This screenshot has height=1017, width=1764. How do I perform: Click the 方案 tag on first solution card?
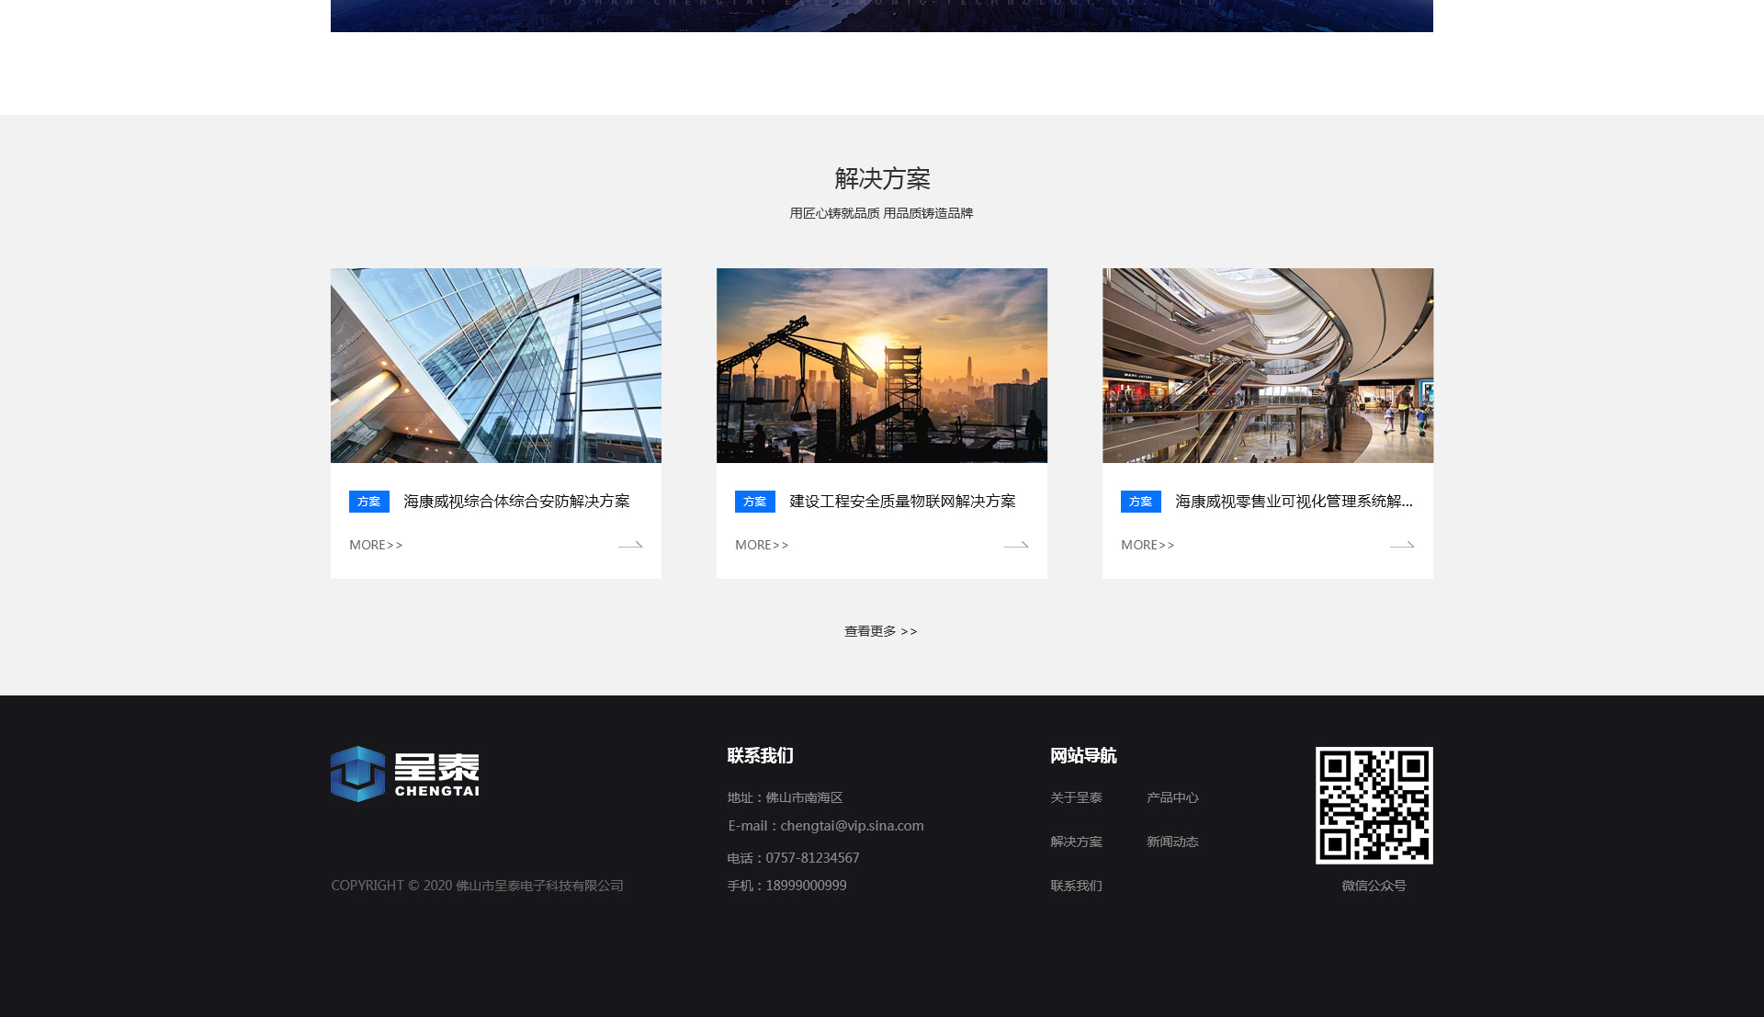(x=369, y=502)
